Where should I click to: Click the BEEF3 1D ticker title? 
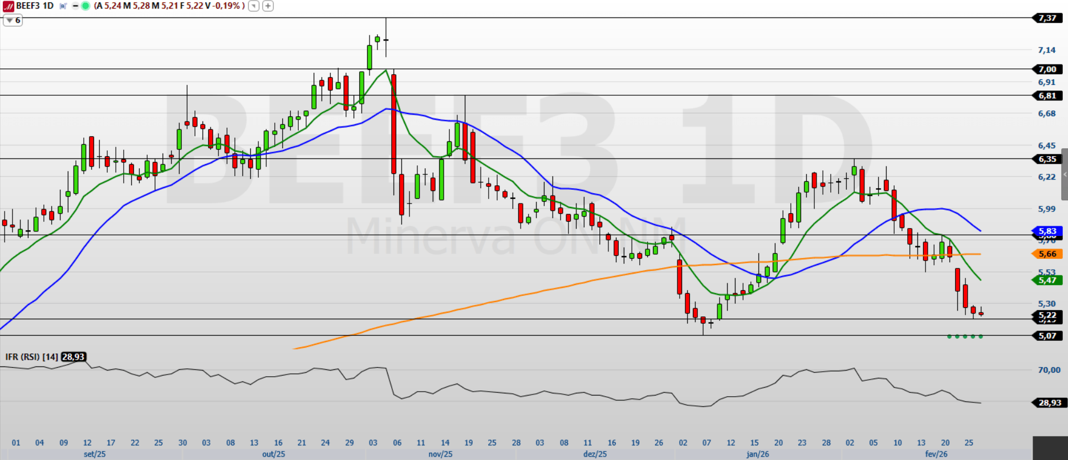point(34,6)
